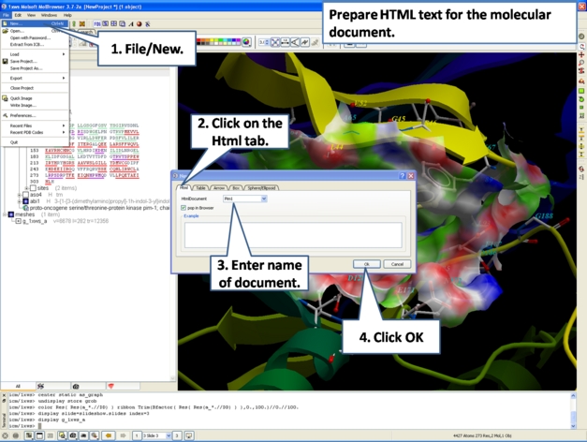This screenshot has width=587, height=442.
Task: Open the HtmlDocument name dropdown
Action: click(263, 199)
